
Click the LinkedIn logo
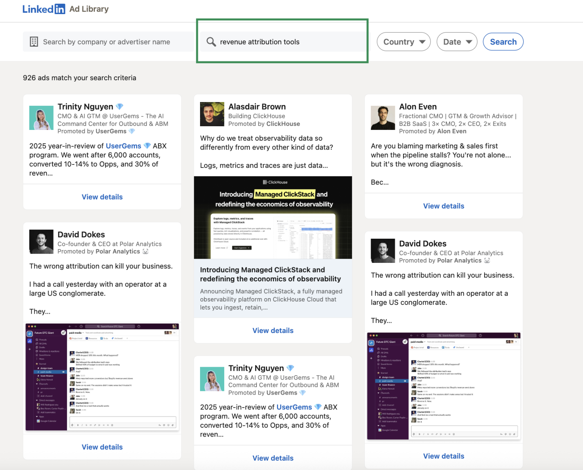(44, 9)
